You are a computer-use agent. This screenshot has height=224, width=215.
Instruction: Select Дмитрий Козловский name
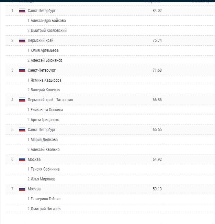click(48, 31)
